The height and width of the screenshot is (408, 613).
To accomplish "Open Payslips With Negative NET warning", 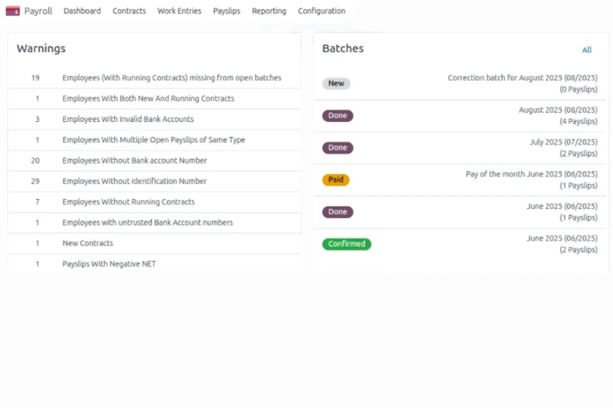I will click(109, 263).
